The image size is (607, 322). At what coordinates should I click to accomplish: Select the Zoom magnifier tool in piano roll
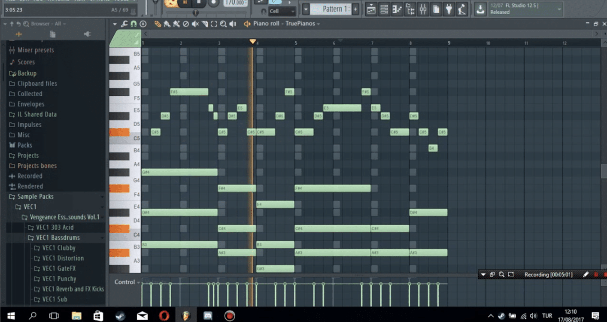coord(223,24)
